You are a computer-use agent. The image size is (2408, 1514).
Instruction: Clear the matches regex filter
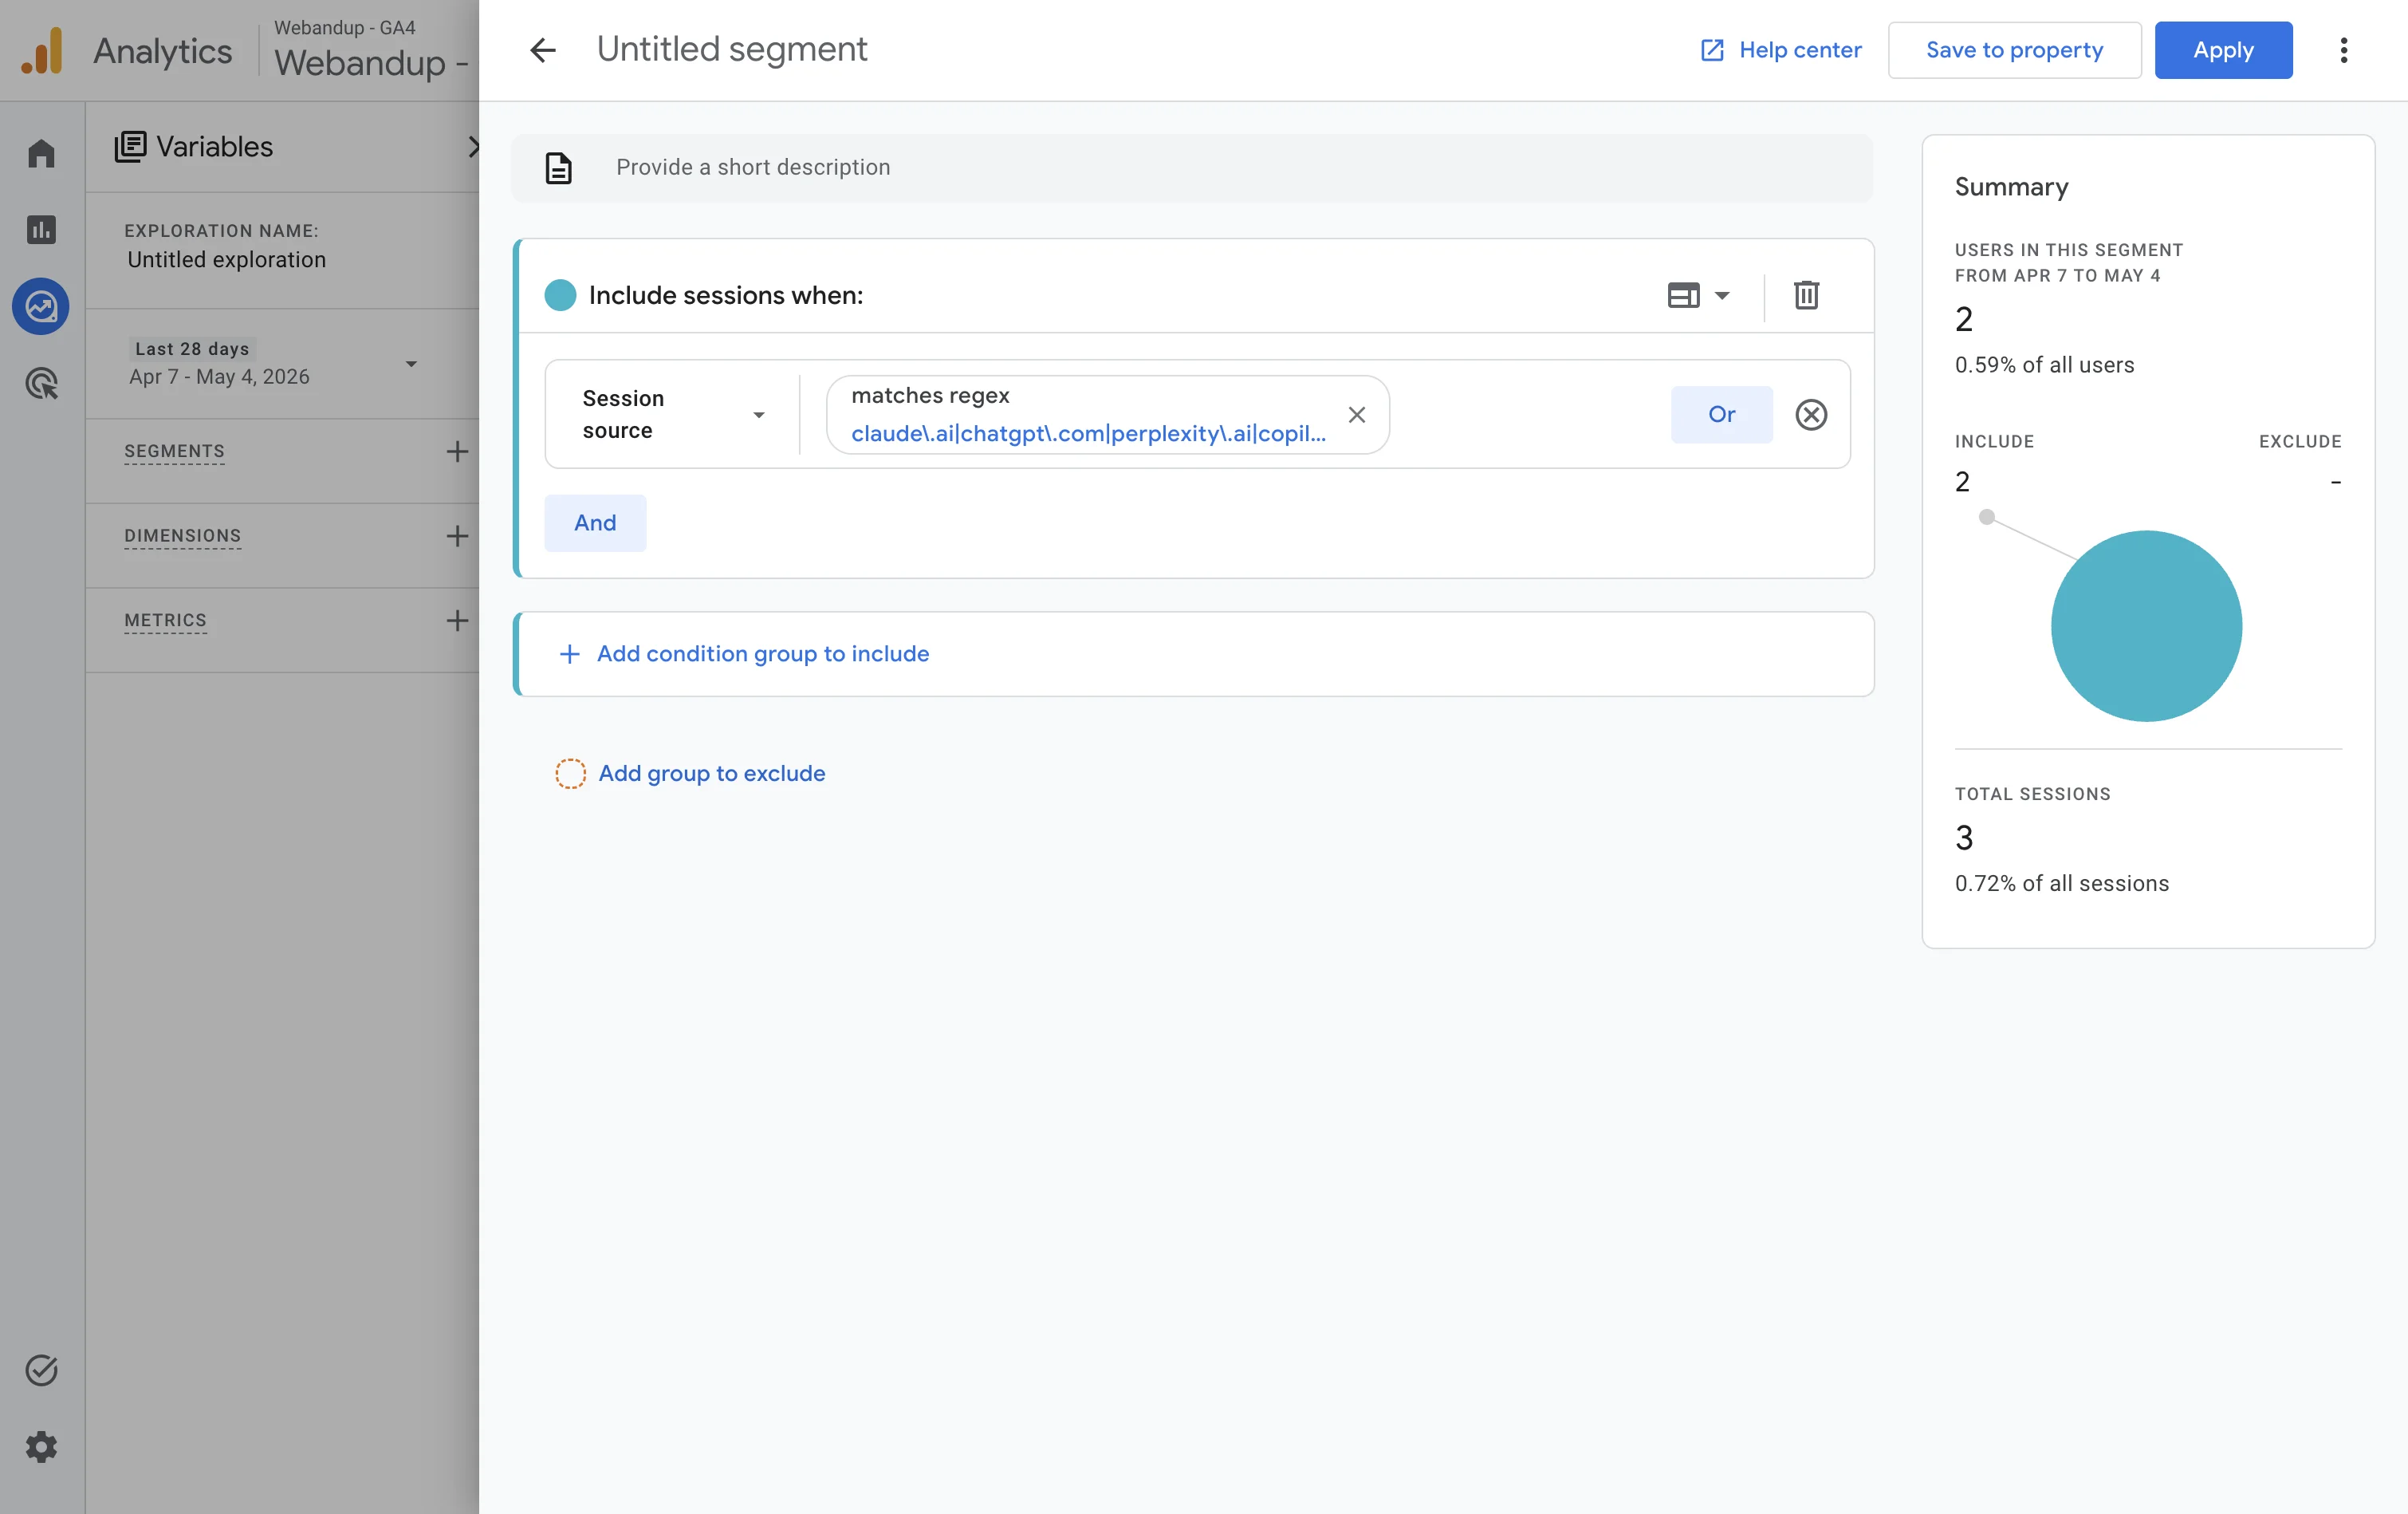1356,414
